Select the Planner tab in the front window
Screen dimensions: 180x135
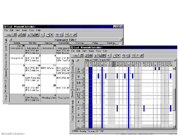(73, 94)
